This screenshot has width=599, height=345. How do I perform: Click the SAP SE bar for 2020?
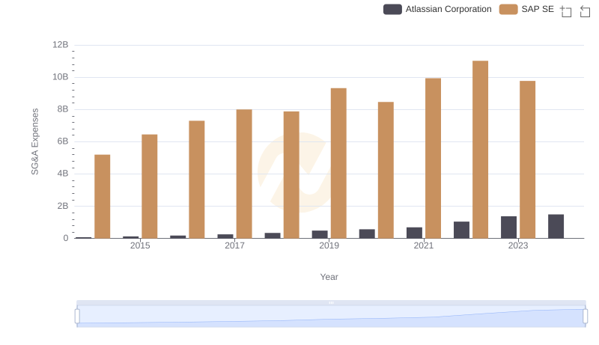click(x=386, y=170)
